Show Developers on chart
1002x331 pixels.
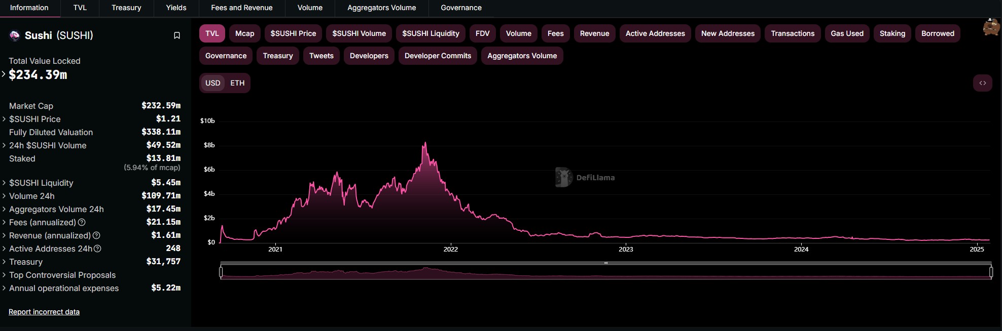[x=369, y=56]
